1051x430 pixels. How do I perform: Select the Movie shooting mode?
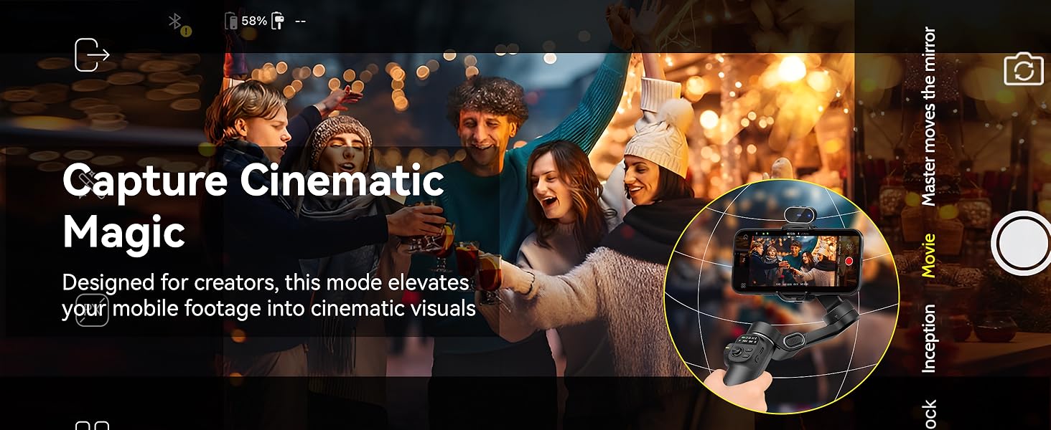pyautogui.click(x=928, y=255)
